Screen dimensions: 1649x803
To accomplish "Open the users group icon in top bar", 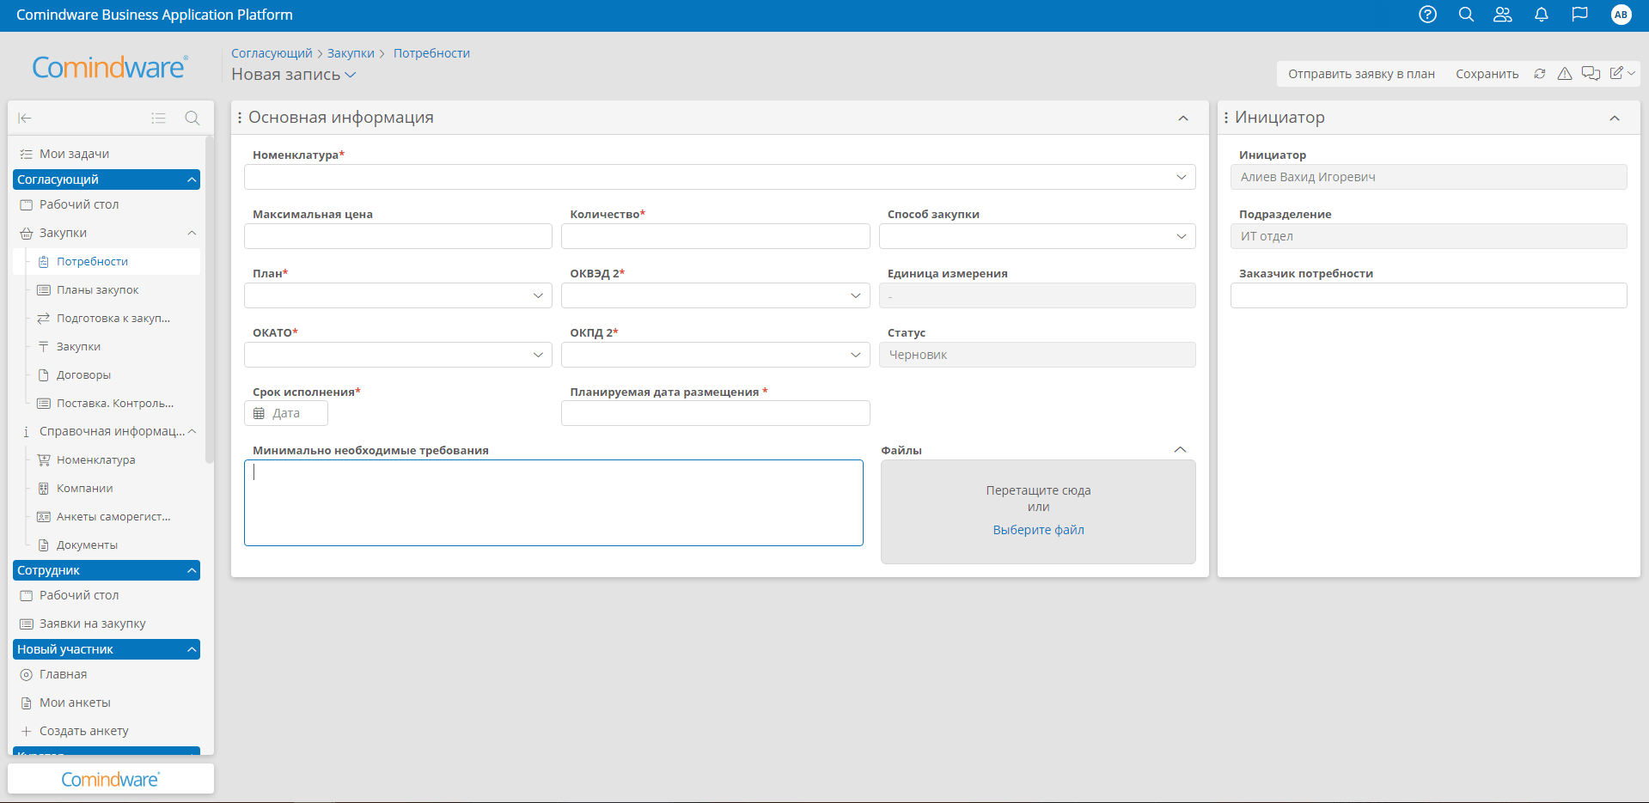I will [x=1503, y=15].
